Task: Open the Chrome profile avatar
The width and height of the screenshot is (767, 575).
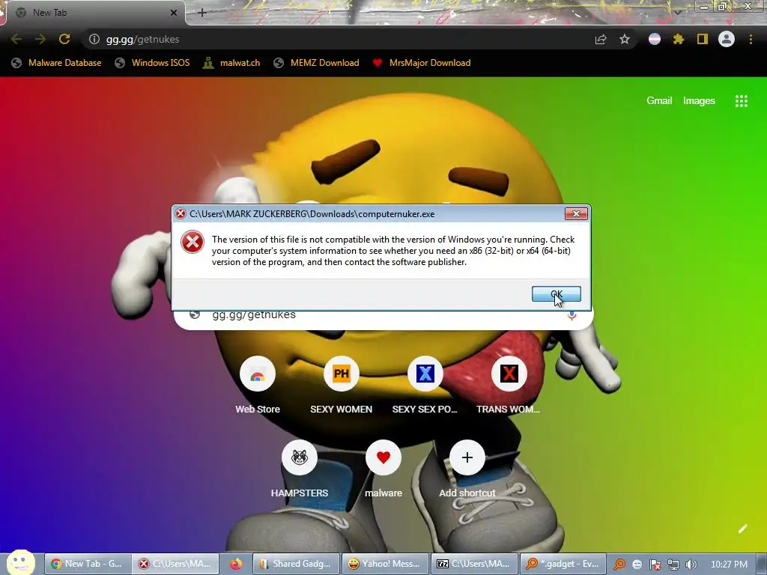Action: [x=727, y=39]
